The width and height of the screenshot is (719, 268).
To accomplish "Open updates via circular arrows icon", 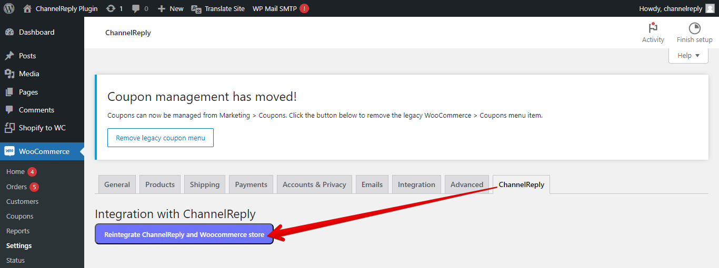I will [x=111, y=8].
